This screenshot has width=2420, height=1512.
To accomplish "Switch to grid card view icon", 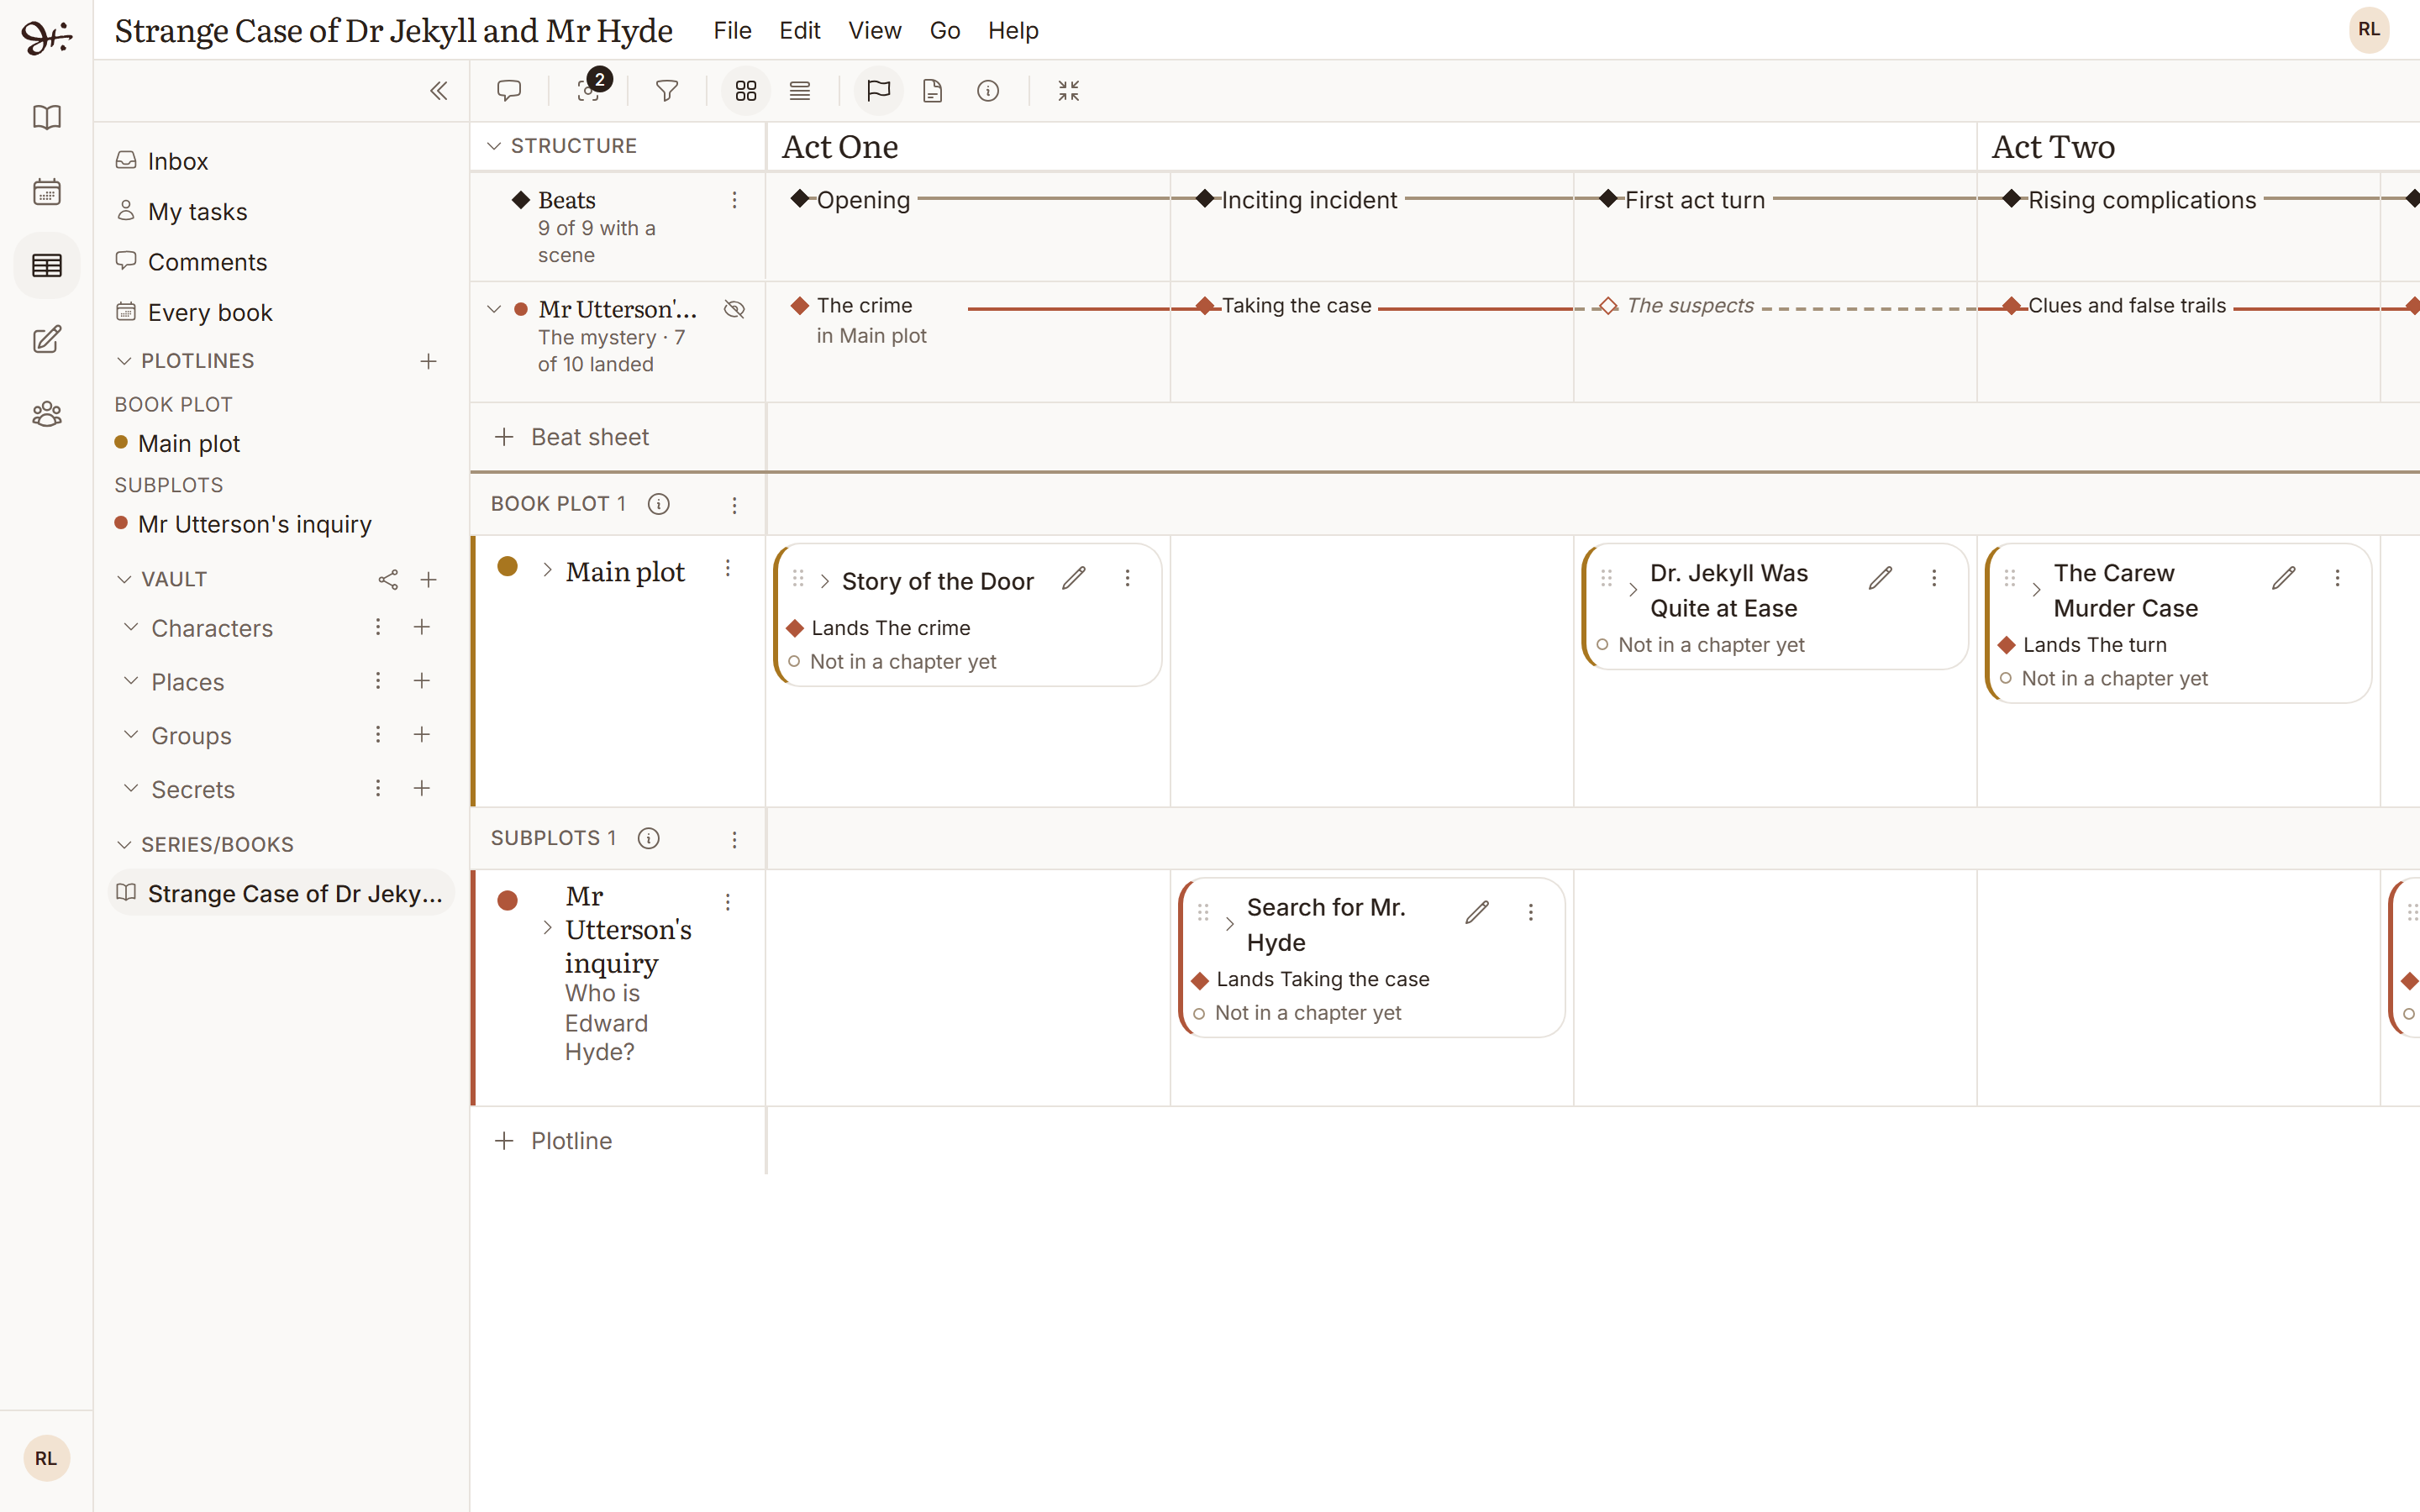I will coord(746,91).
